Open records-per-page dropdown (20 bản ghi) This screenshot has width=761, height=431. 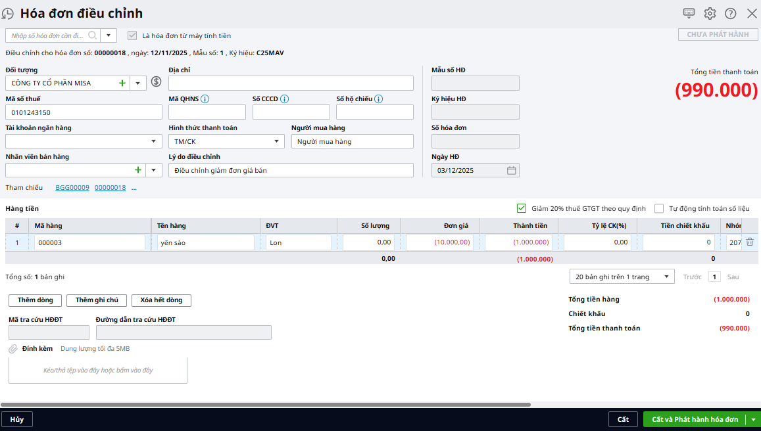pos(666,277)
